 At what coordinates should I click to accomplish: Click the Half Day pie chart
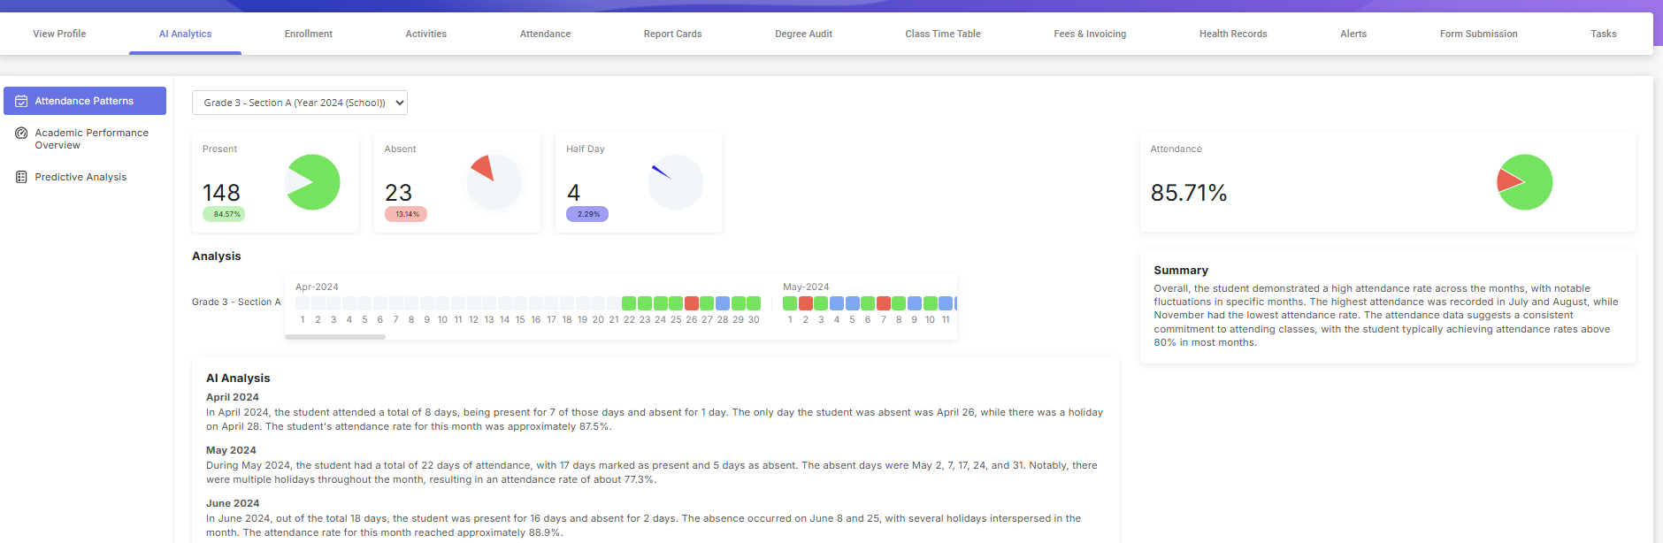click(x=675, y=182)
